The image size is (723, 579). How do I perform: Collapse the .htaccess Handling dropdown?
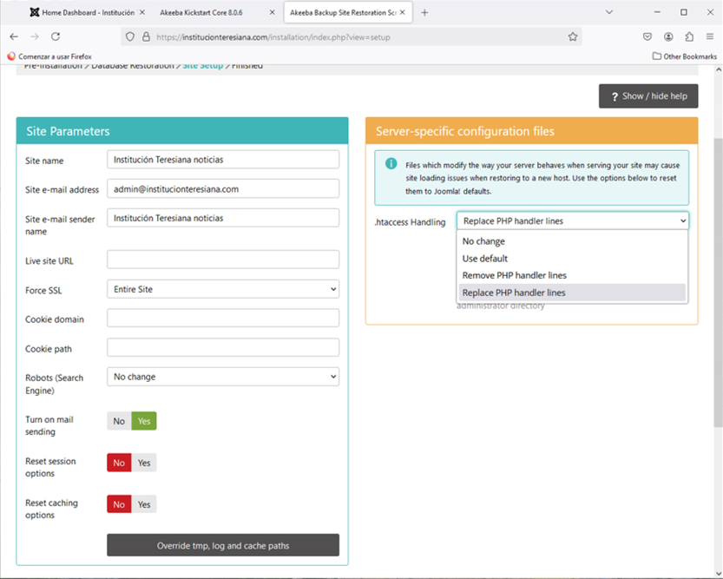click(573, 220)
